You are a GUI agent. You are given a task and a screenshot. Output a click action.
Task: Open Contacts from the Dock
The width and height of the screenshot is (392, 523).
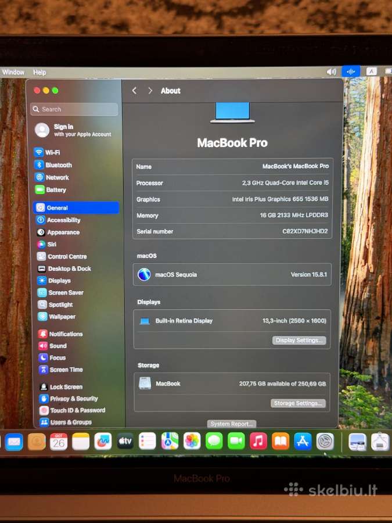[37, 442]
